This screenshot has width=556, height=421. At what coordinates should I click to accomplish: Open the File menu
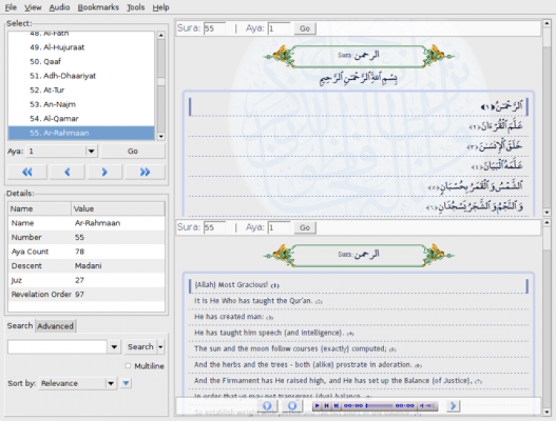click(x=10, y=7)
